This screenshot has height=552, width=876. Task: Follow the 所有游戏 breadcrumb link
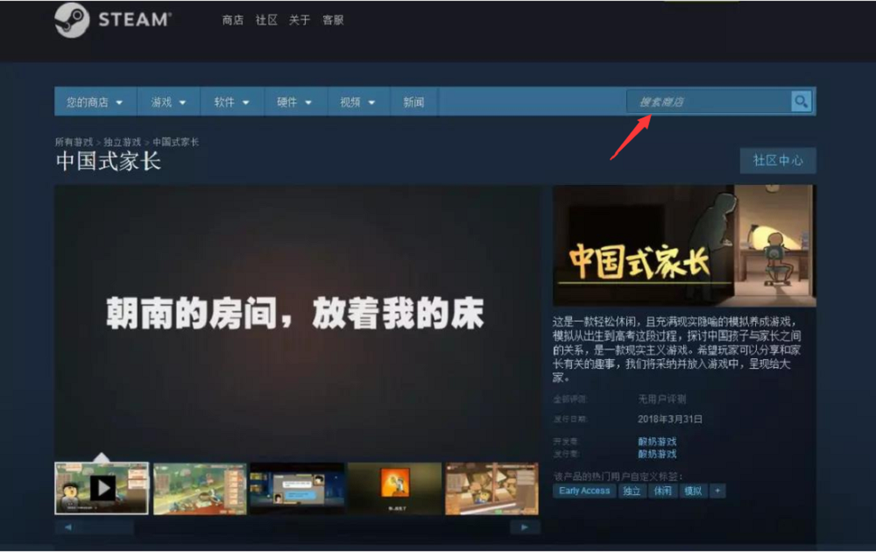[74, 142]
